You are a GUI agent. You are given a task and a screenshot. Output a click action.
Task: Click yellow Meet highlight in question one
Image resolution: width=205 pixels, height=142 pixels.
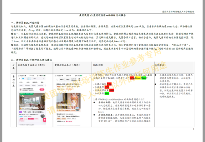click(138, 78)
